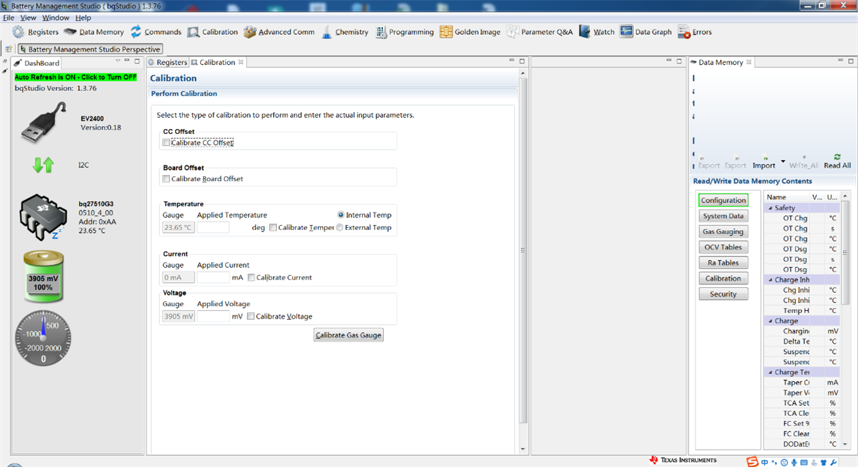Open the Parameter Q&A tool
The width and height of the screenshot is (858, 467).
[540, 32]
